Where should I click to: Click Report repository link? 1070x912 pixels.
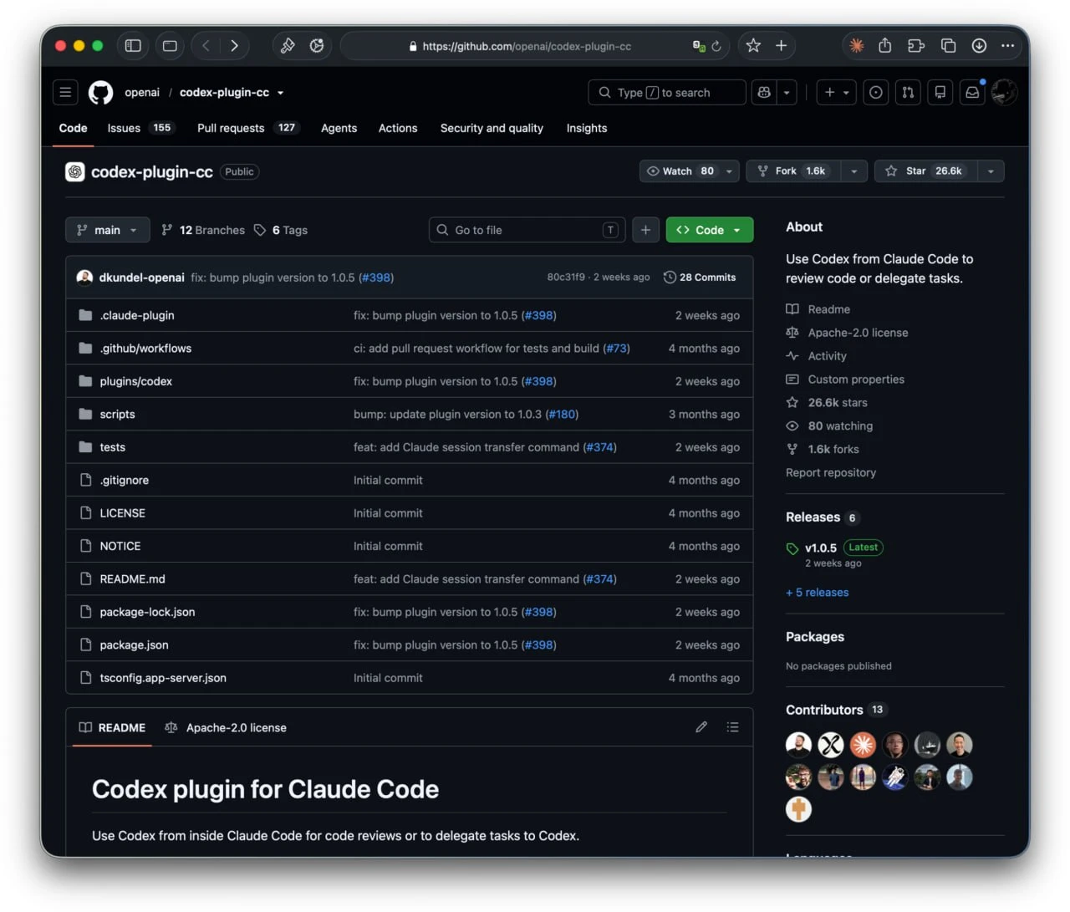(x=831, y=472)
